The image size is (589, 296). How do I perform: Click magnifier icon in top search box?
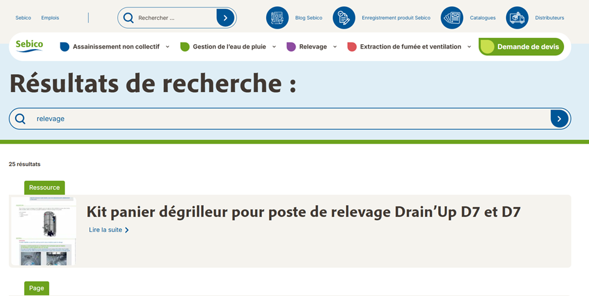[128, 17]
